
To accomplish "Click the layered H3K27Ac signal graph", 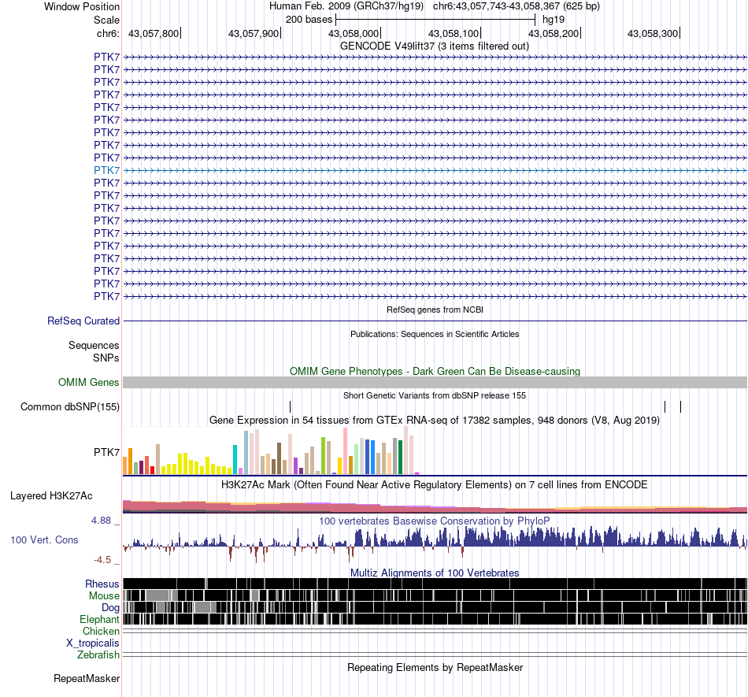I will pos(435,506).
